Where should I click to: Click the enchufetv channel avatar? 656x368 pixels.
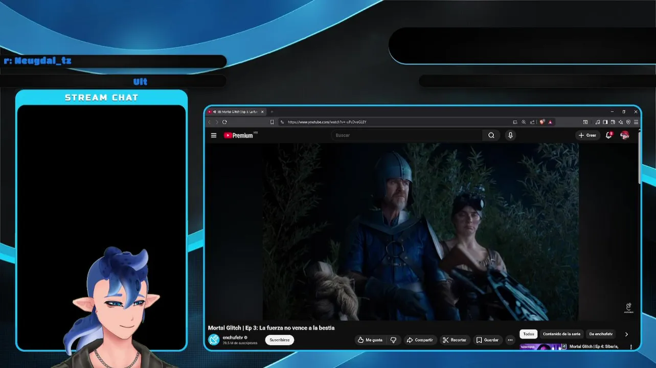(214, 339)
